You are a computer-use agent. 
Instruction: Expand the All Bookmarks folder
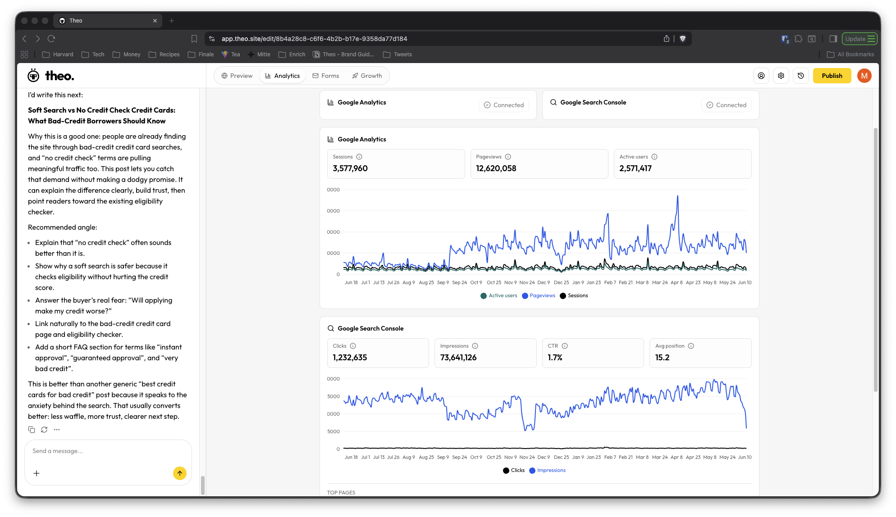coord(850,54)
